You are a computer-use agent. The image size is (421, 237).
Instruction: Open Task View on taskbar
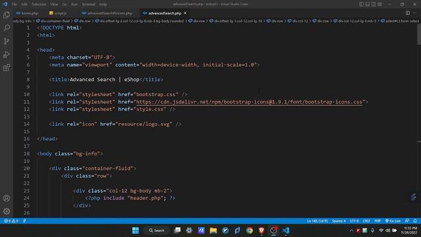pyautogui.click(x=177, y=230)
